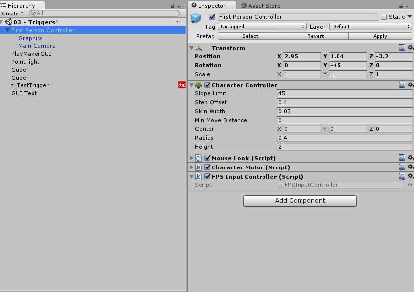
Task: Switch to the Asset Store tab
Action: click(261, 5)
